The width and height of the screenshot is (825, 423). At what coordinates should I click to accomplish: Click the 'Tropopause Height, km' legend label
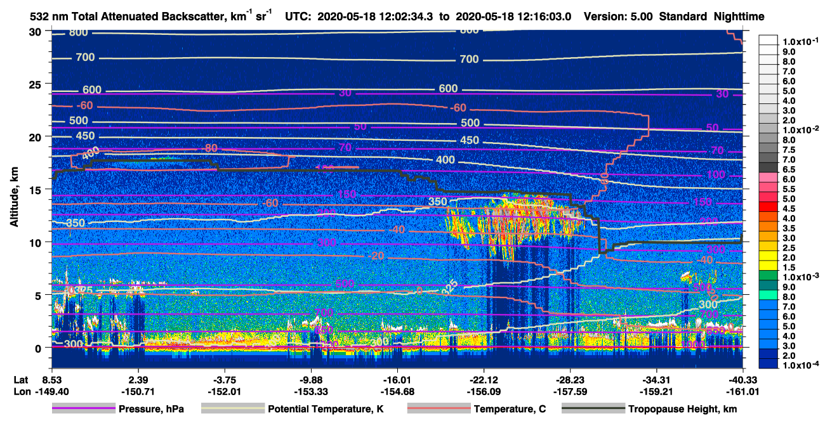(x=683, y=409)
